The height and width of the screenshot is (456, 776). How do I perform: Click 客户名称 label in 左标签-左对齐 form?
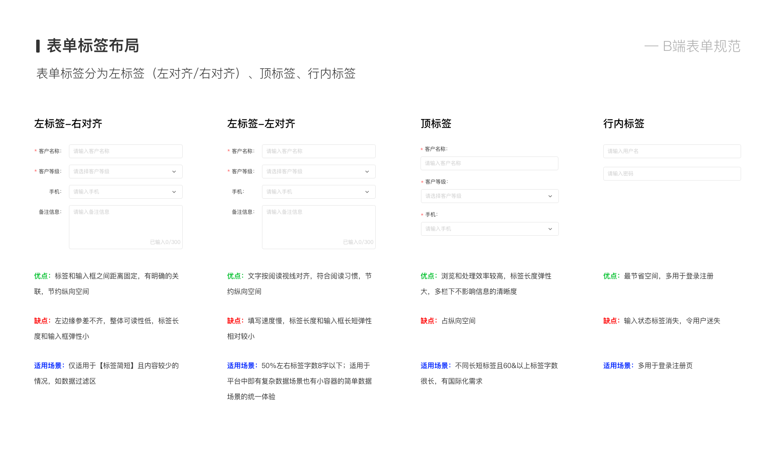tap(243, 151)
